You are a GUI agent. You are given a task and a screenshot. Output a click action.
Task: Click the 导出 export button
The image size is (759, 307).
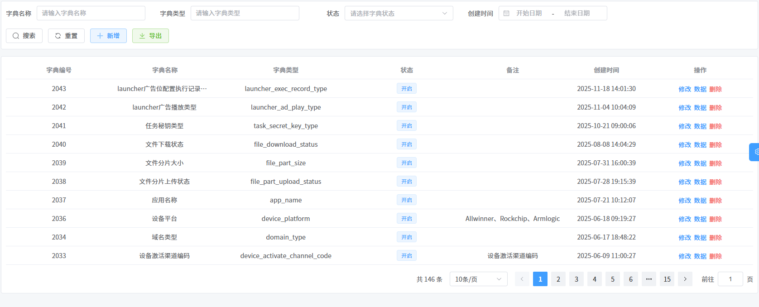pos(150,36)
